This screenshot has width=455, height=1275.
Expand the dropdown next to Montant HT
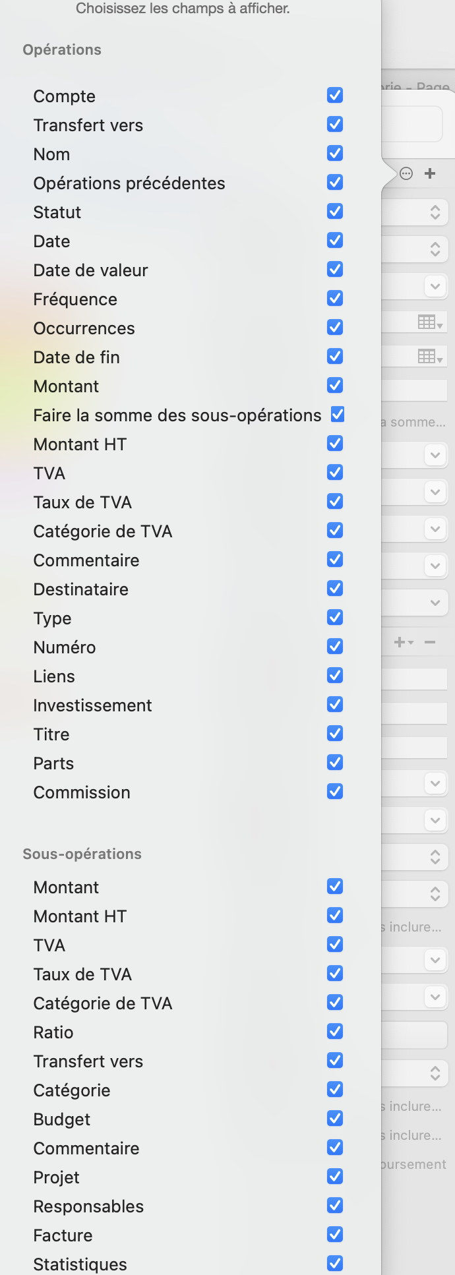(435, 455)
